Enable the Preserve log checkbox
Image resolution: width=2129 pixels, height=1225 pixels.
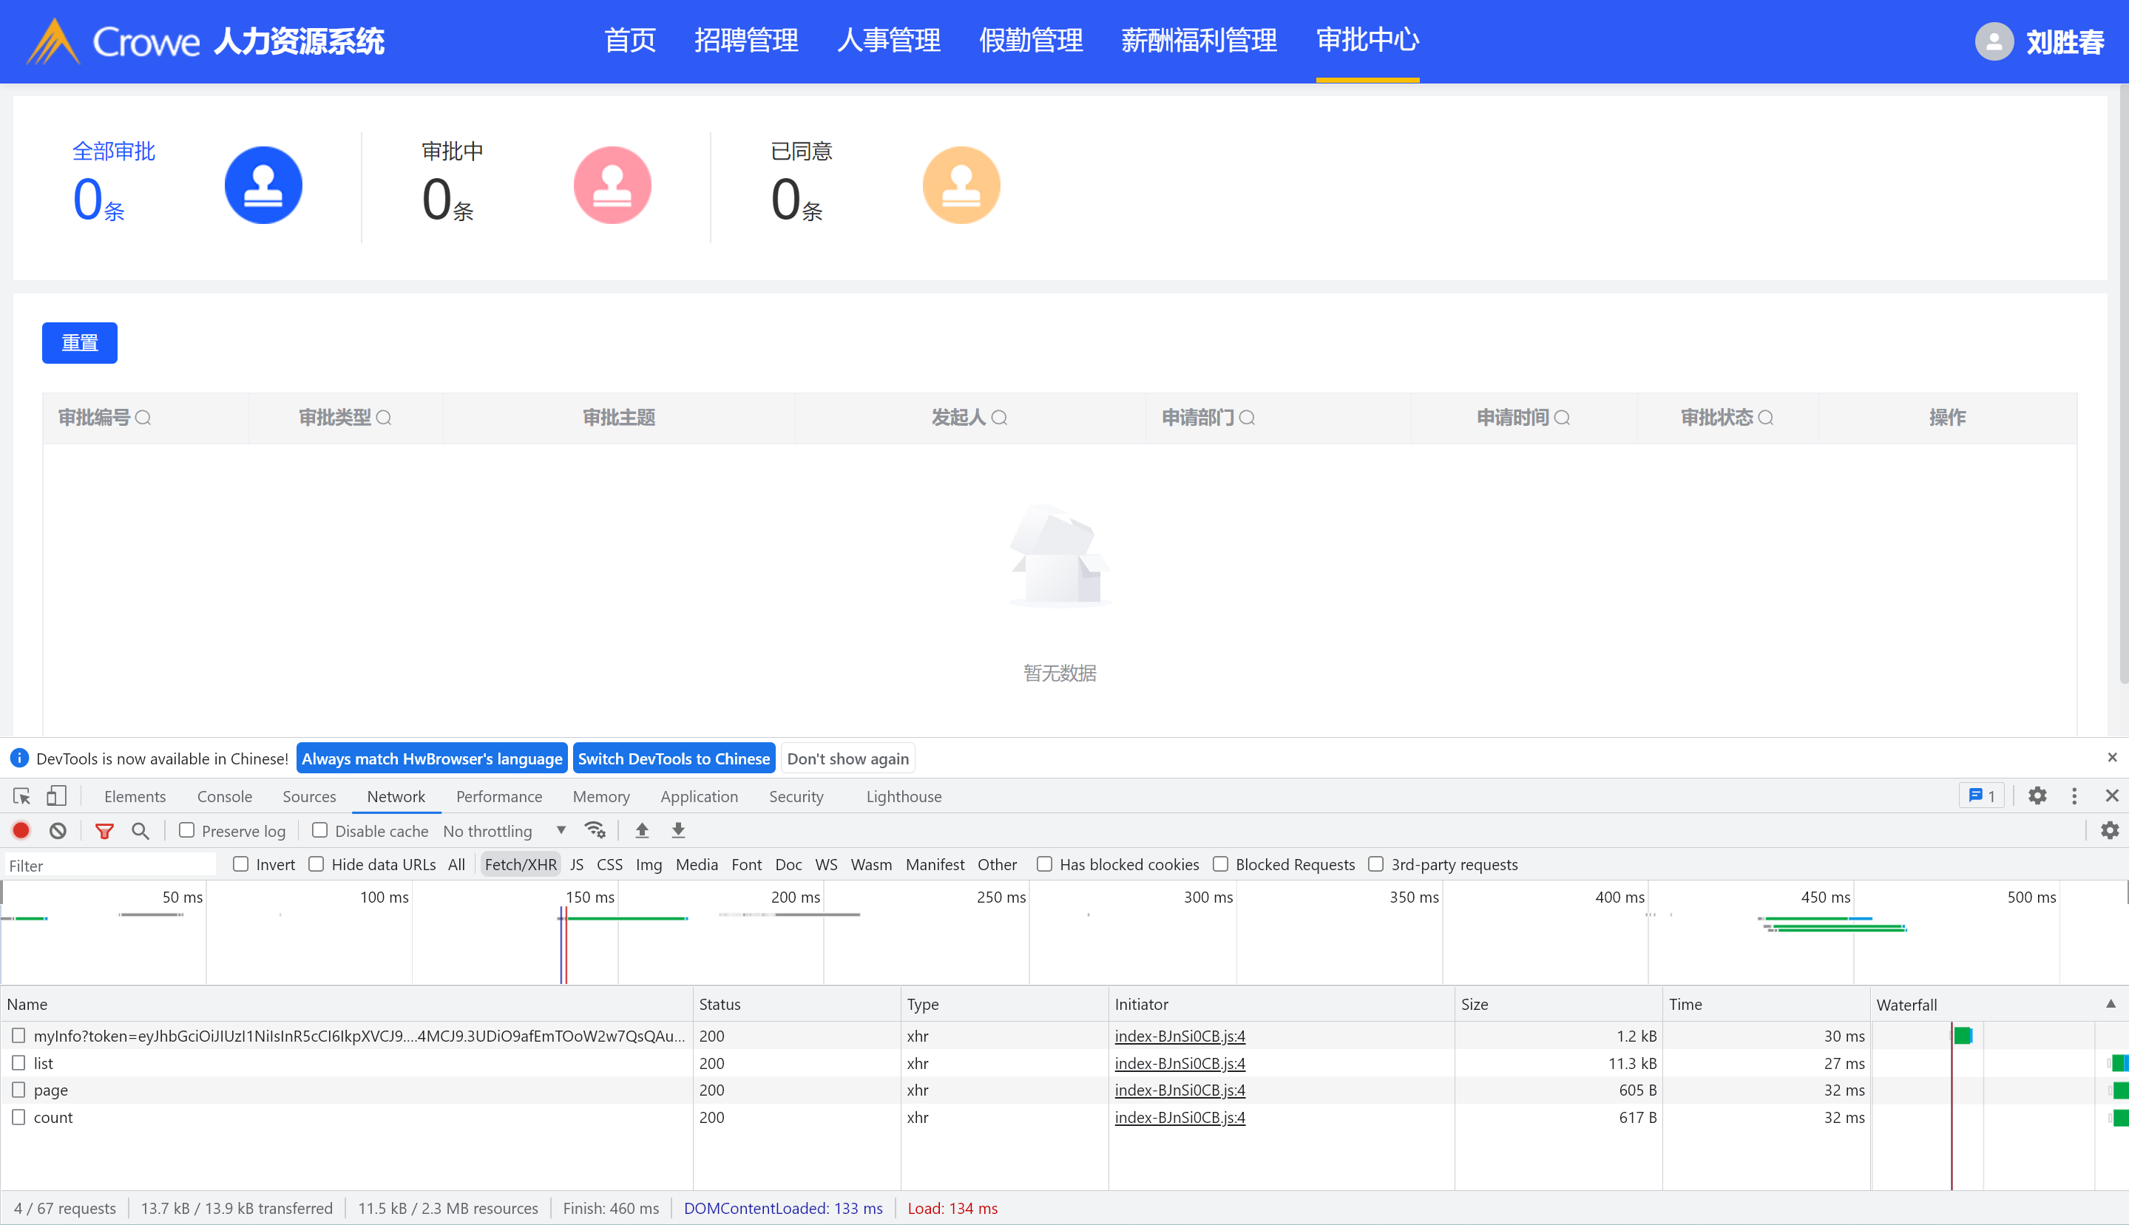click(187, 830)
